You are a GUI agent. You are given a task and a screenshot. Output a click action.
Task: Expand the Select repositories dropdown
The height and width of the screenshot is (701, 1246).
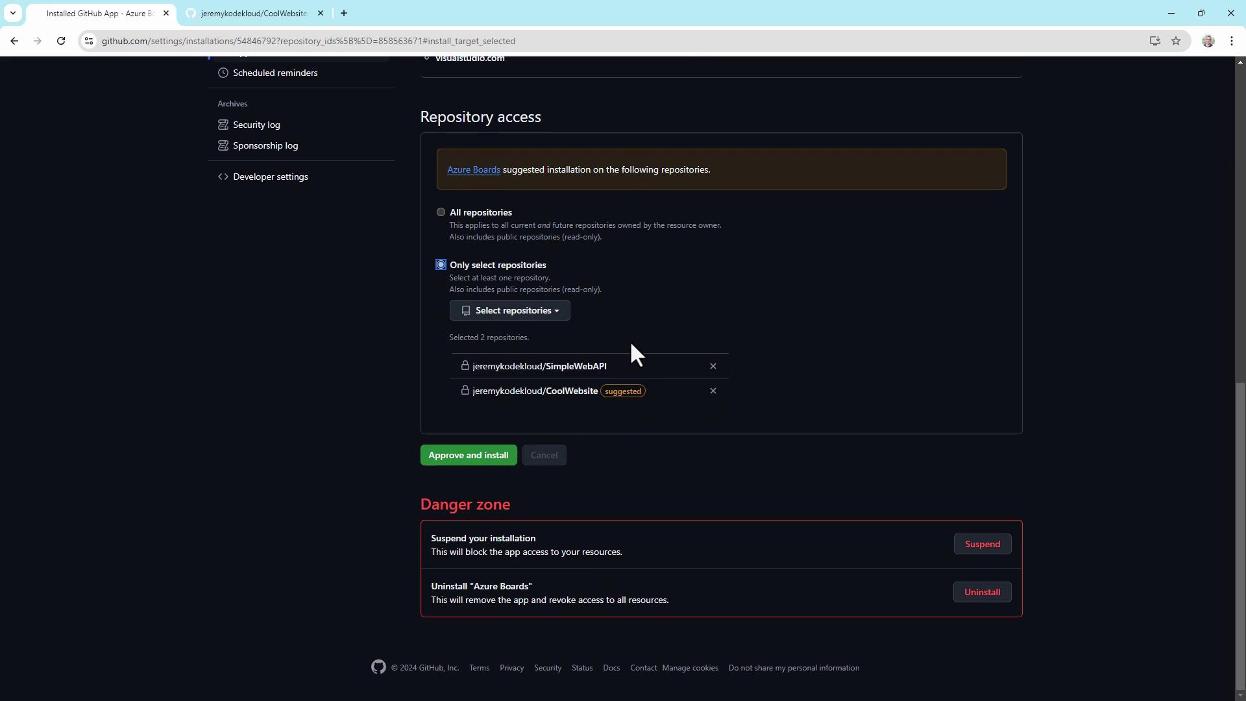point(510,310)
